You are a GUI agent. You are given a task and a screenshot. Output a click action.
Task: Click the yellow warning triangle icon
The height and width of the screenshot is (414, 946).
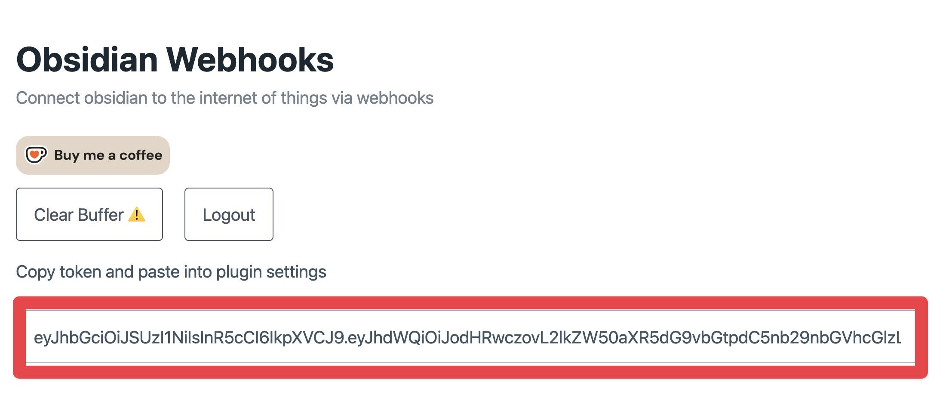coord(137,214)
